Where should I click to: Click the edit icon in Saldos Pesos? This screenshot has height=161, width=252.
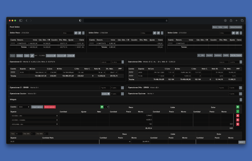coord(76,33)
